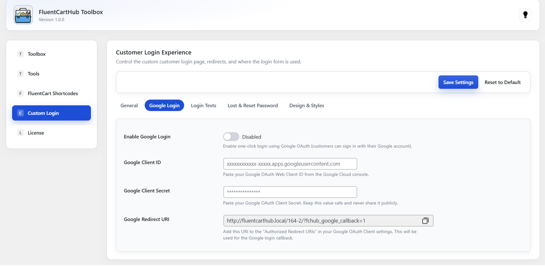Click the T icon beside Toolbox

(21, 54)
